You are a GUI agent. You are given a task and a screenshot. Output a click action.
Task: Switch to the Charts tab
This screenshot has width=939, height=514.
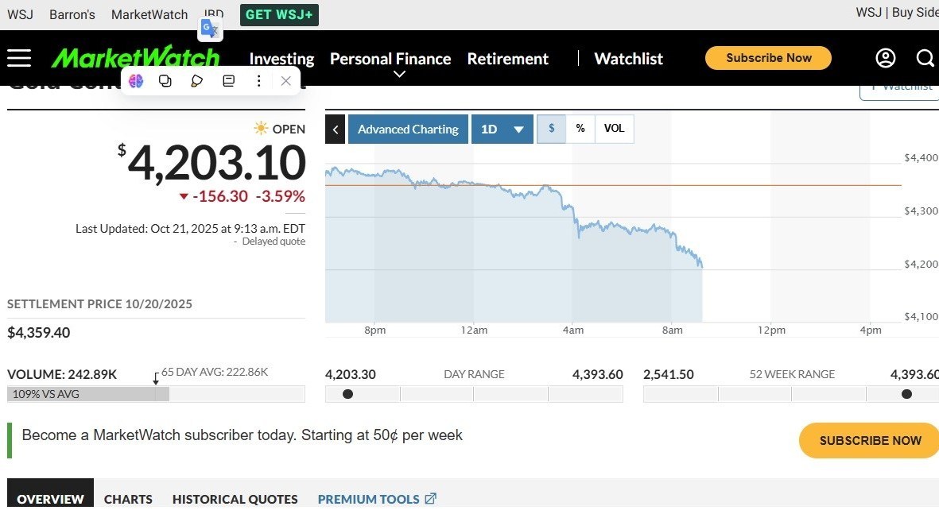pyautogui.click(x=128, y=499)
